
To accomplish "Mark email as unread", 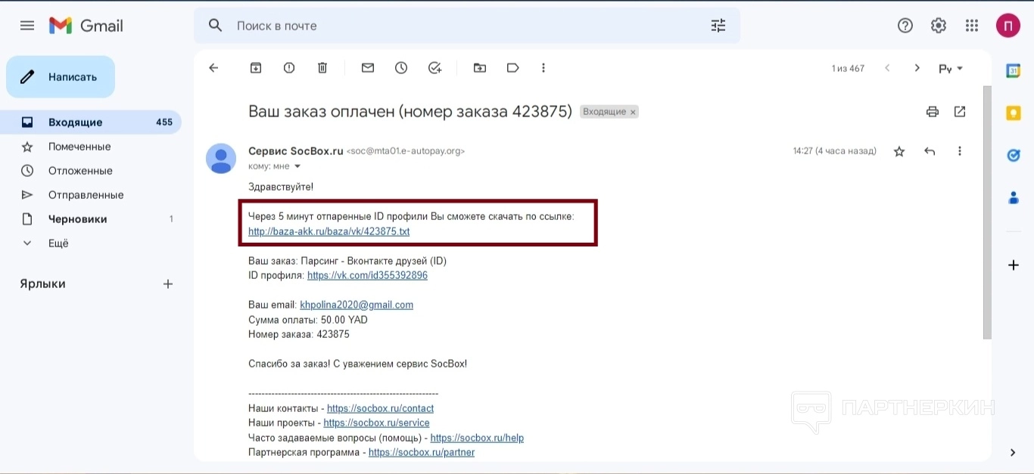I will pyautogui.click(x=368, y=68).
